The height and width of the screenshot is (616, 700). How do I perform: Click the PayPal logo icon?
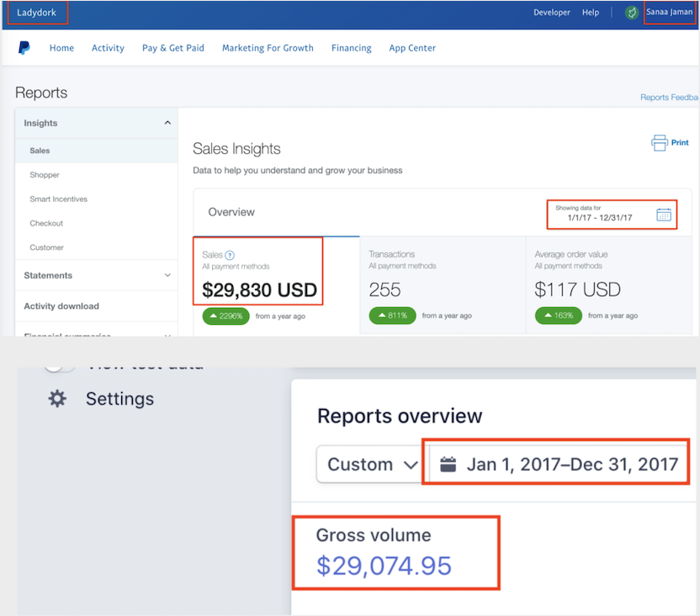click(x=24, y=48)
